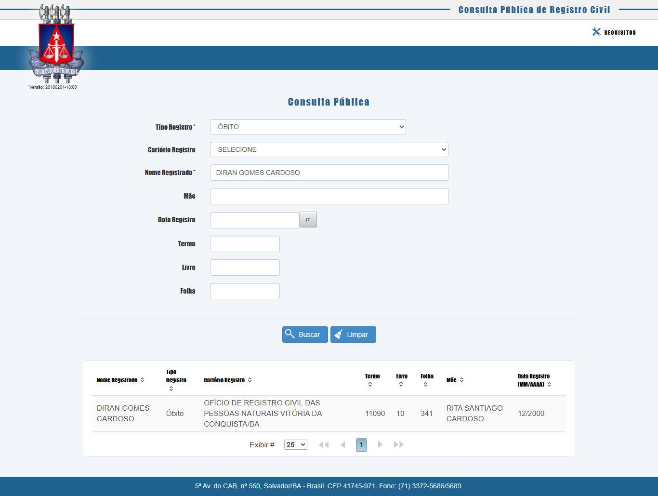Click the Nome Registrado text field
658x496 pixels.
tap(329, 173)
